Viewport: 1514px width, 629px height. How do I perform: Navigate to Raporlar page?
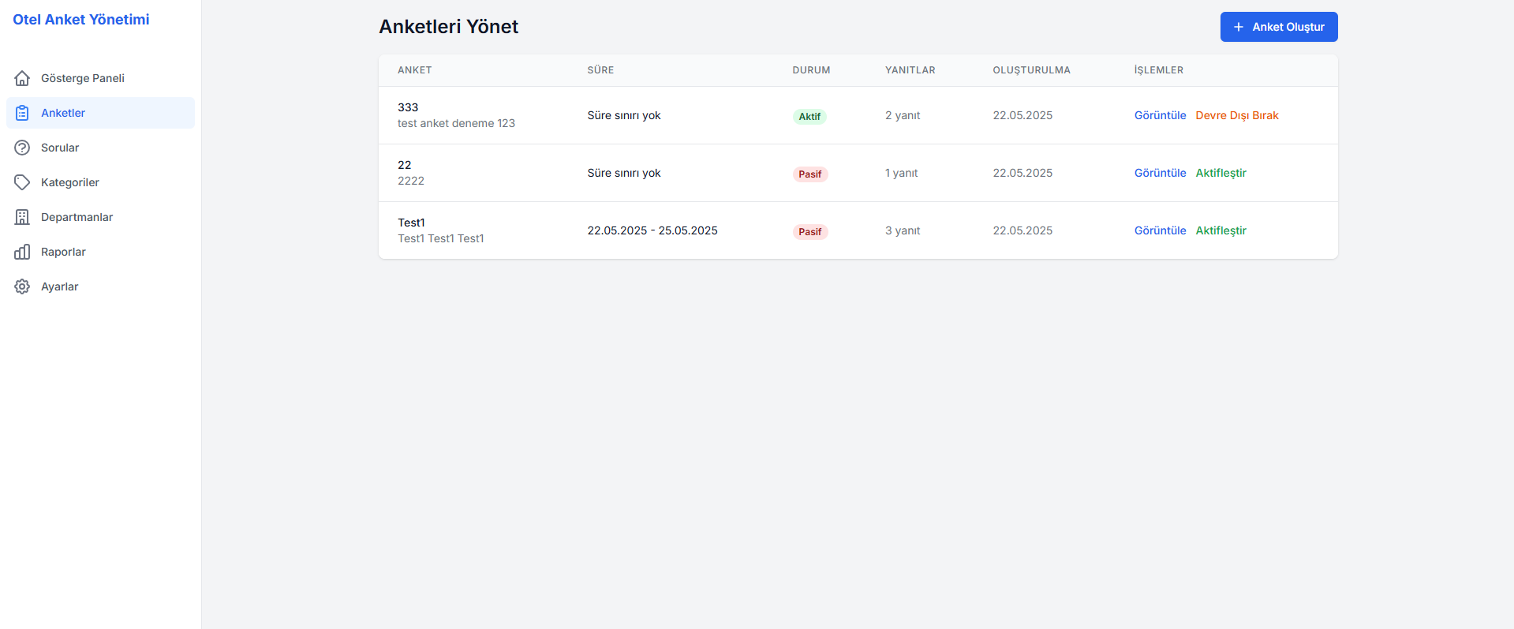pyautogui.click(x=100, y=252)
